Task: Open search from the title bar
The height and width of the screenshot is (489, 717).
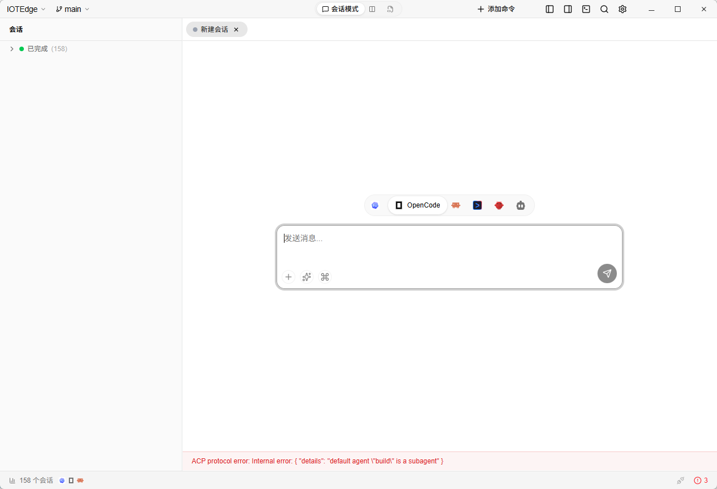Action: [604, 9]
